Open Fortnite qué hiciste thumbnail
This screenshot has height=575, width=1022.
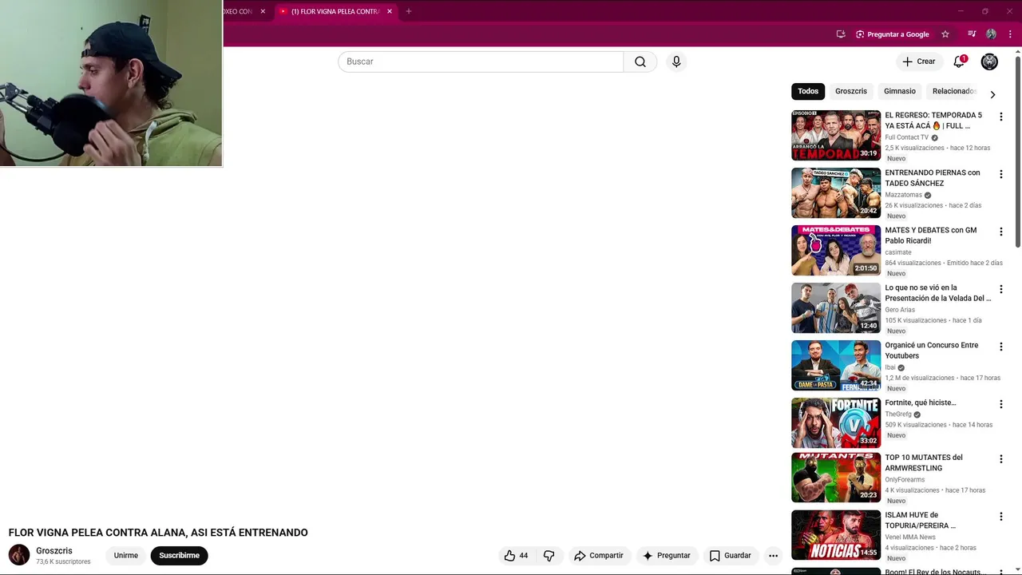click(836, 423)
